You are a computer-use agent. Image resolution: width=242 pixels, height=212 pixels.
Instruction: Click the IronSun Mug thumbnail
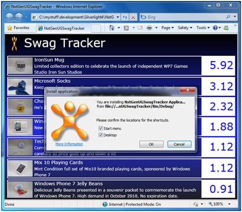pos(20,66)
